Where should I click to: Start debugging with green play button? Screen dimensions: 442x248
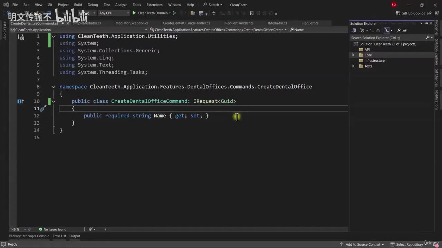[x=134, y=13]
